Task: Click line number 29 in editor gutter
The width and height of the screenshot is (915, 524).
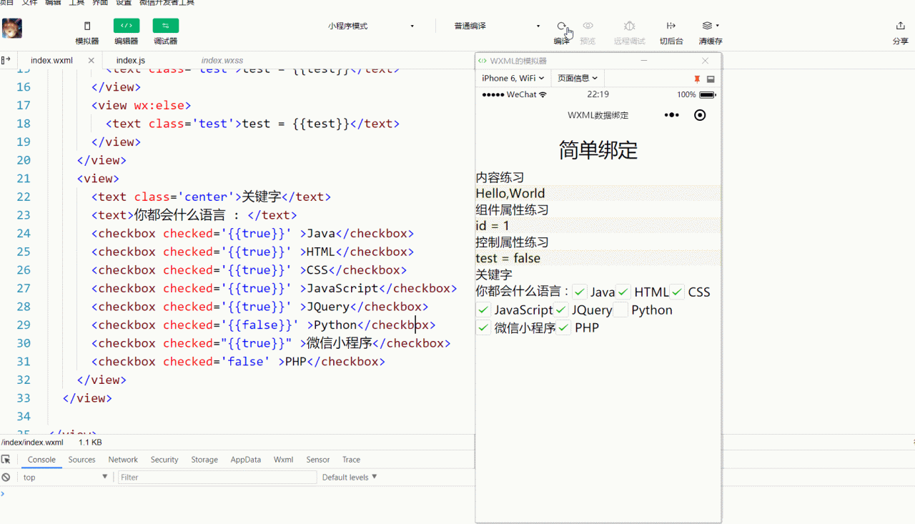Action: point(23,325)
